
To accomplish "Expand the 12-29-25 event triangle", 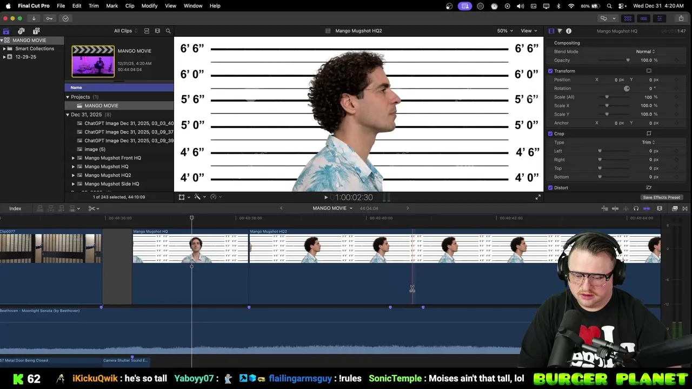I will point(4,57).
